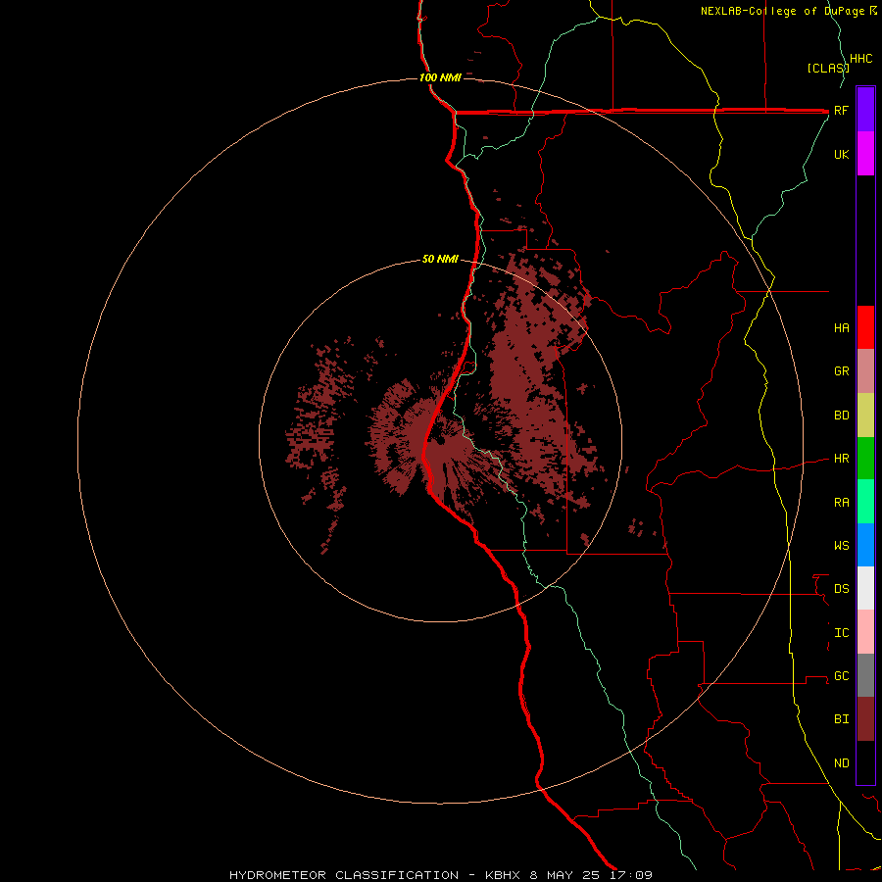Click the HA legend label

click(x=841, y=328)
